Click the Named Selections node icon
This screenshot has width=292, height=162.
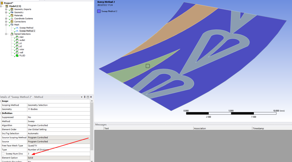(12, 34)
